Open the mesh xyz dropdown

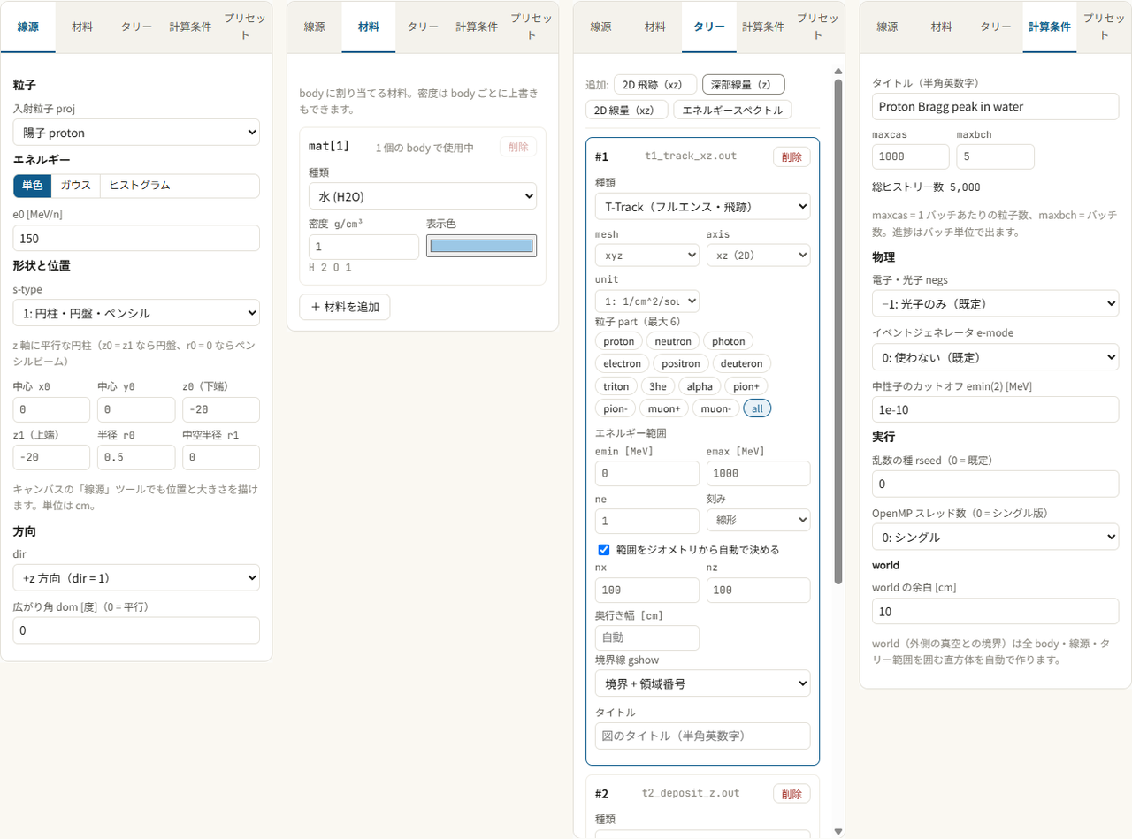(x=647, y=255)
